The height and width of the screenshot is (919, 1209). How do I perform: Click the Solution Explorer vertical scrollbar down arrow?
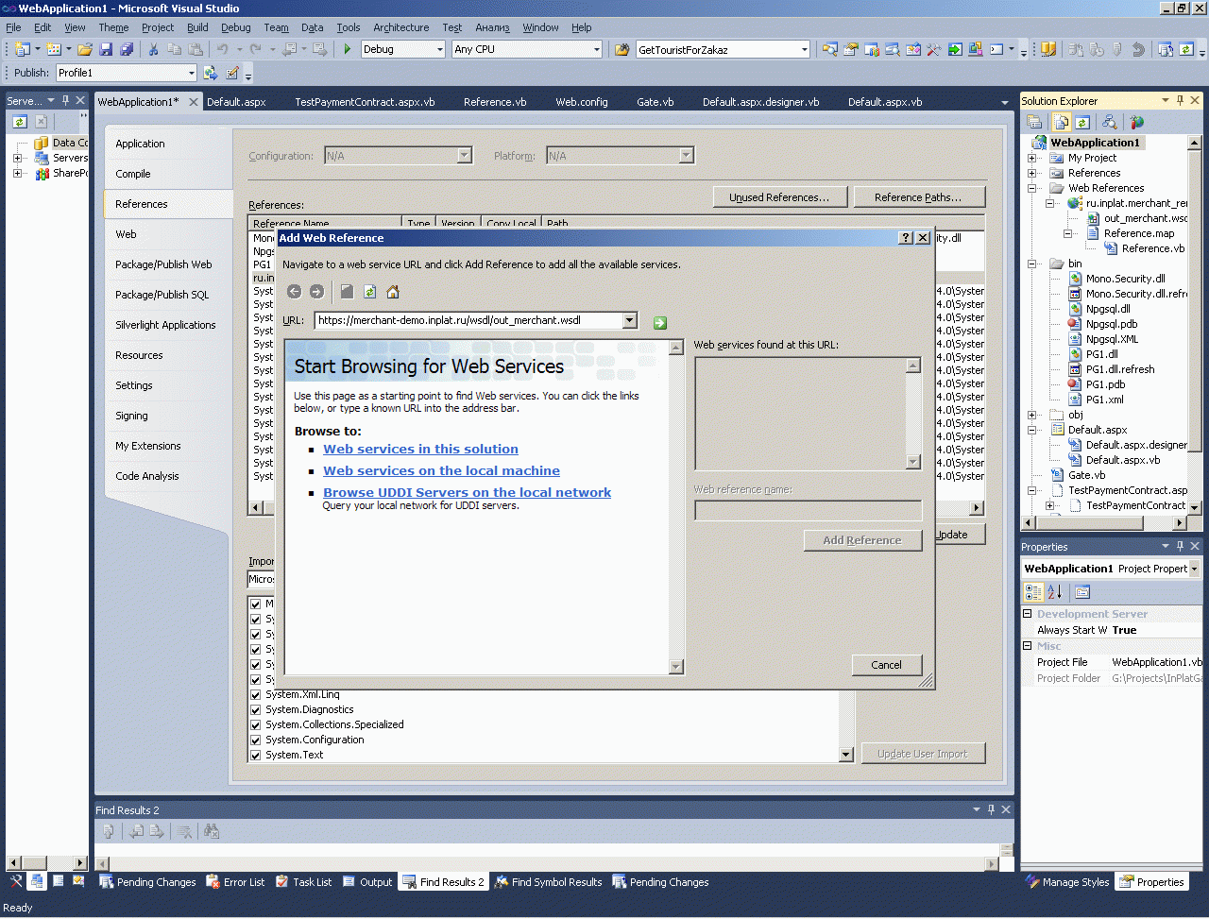[x=1195, y=507]
